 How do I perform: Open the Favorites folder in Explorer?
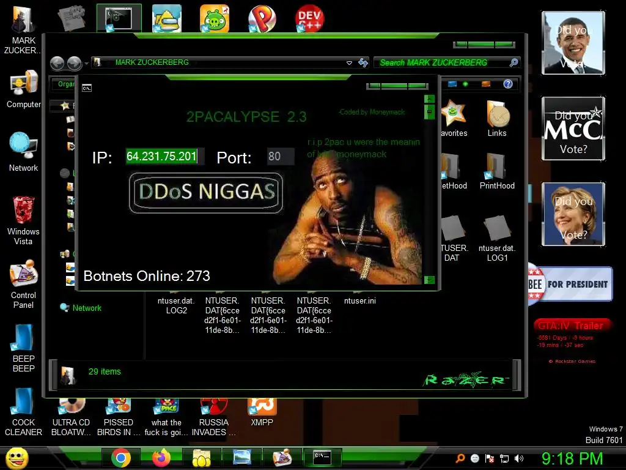point(454,119)
